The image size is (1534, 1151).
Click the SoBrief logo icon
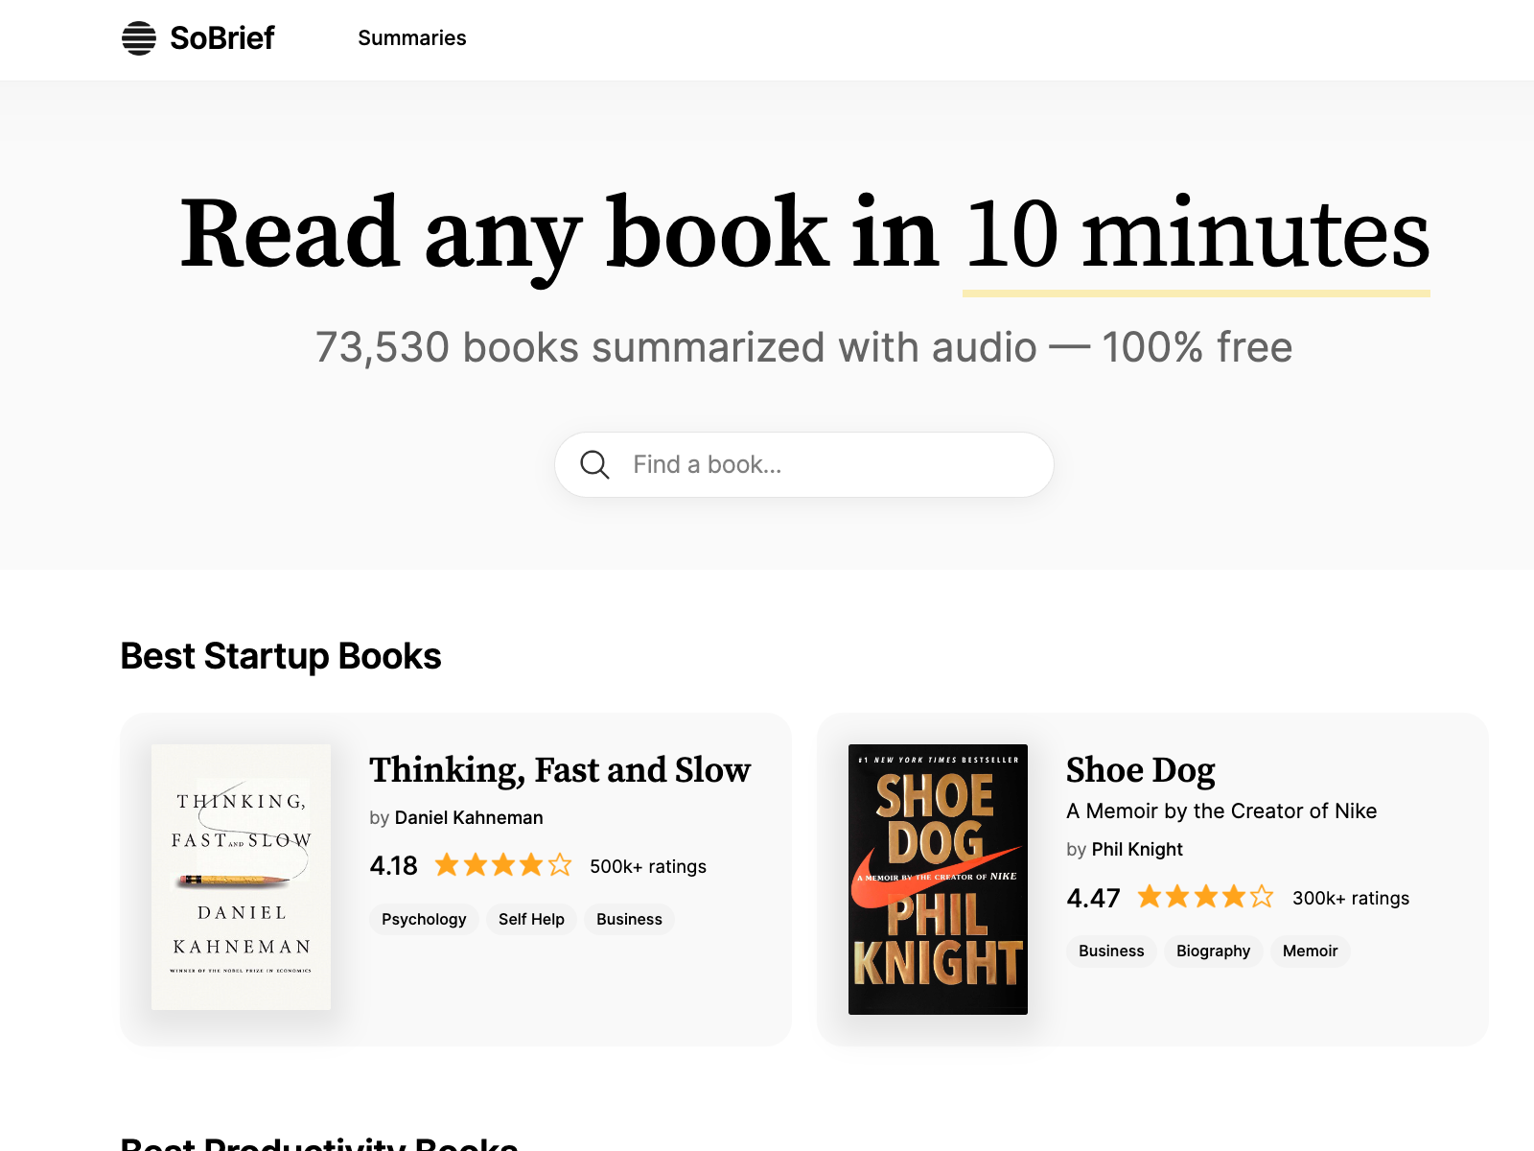coord(139,38)
